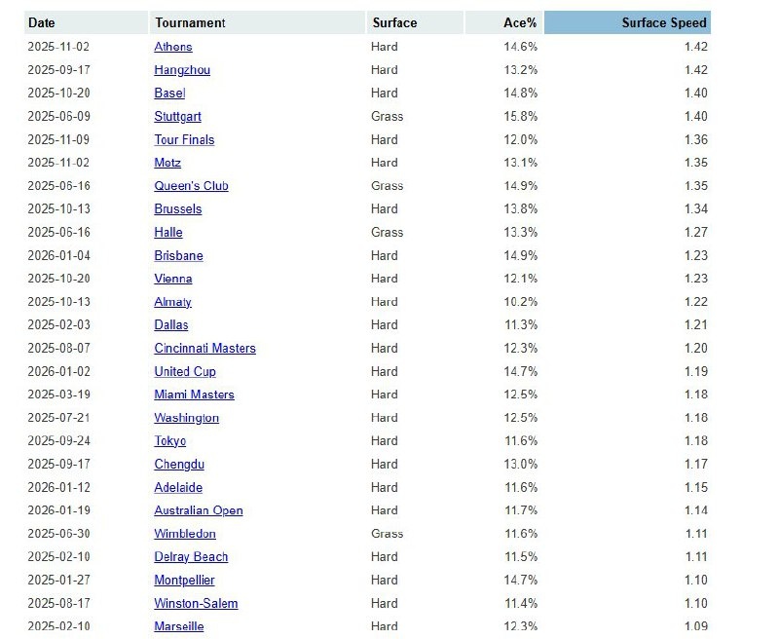Click the Cincinnati Masters link
This screenshot has height=639, width=779.
204,349
